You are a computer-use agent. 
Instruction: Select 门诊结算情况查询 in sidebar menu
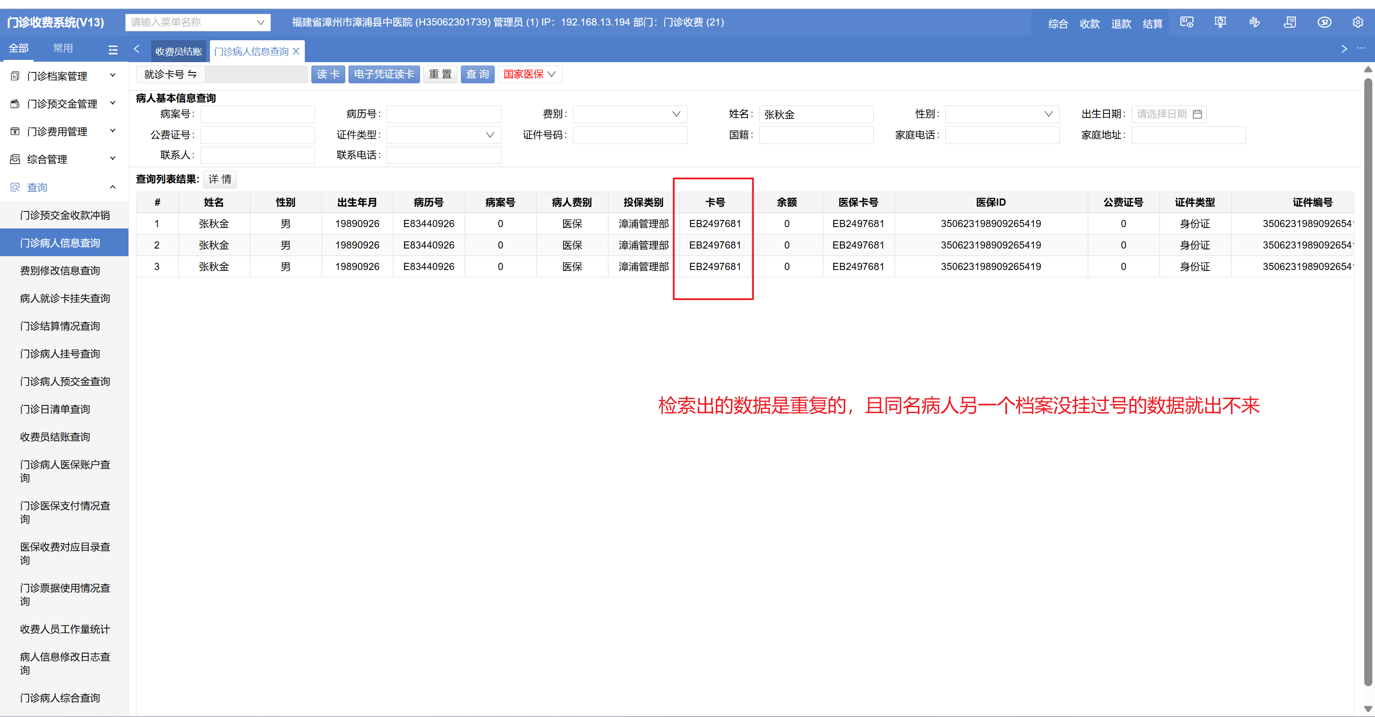pos(60,326)
